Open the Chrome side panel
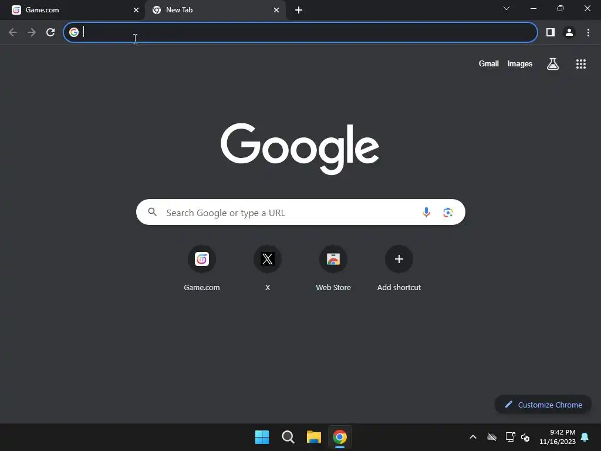The width and height of the screenshot is (601, 451). click(551, 32)
